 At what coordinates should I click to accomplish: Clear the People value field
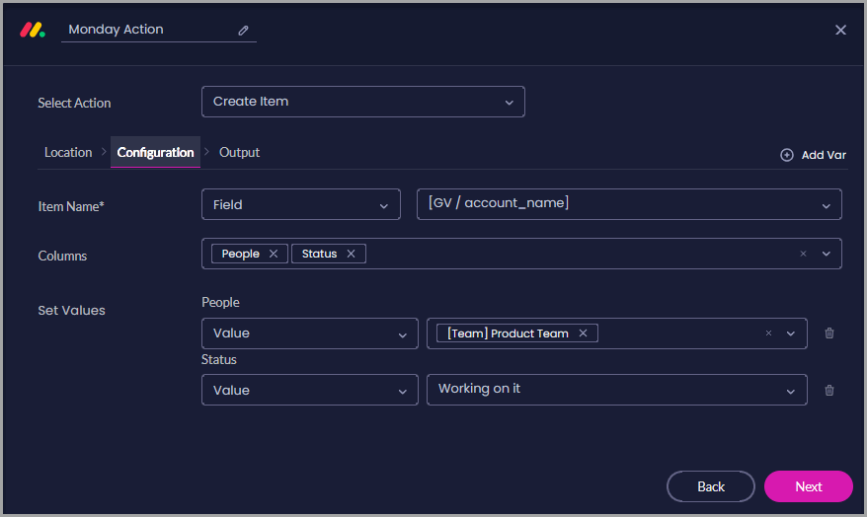coord(768,333)
